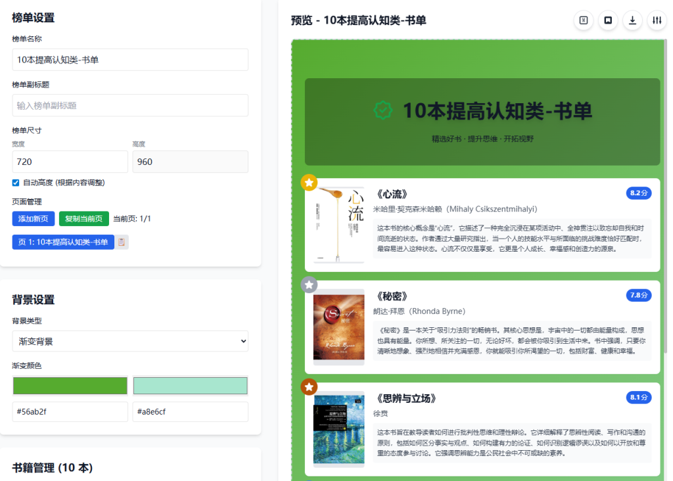Image resolution: width=673 pixels, height=481 pixels.
Task: Click the Excel export icon button
Action: [x=583, y=20]
